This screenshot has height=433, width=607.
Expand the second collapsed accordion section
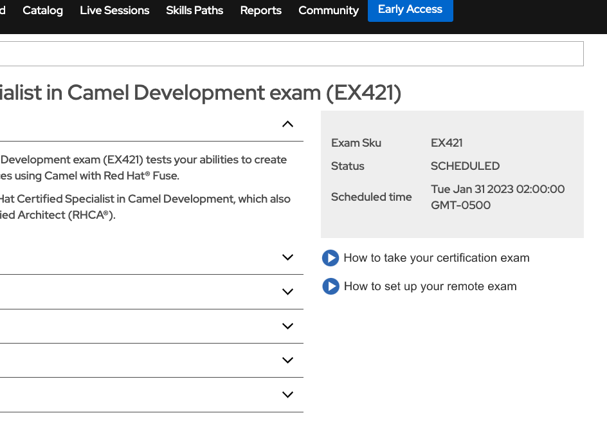287,291
